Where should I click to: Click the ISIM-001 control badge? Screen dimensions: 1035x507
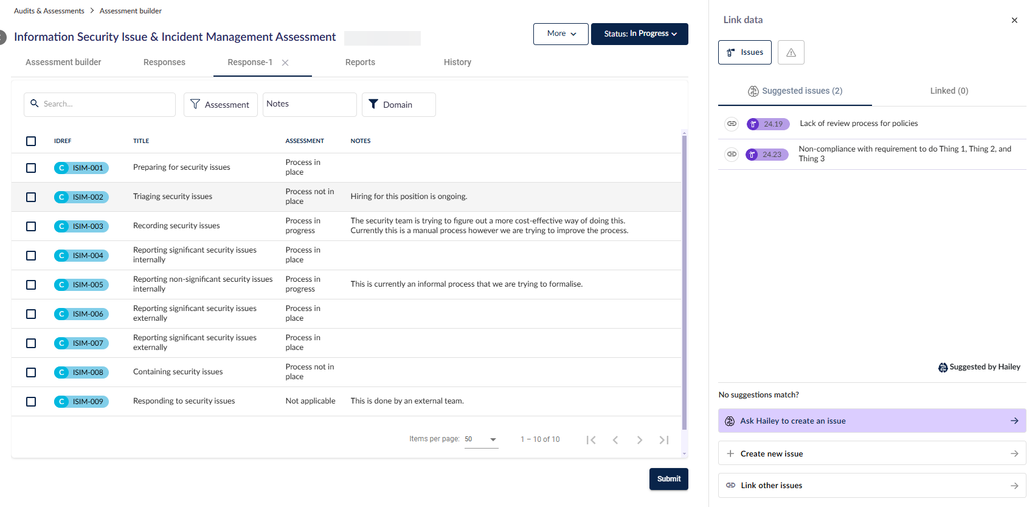point(81,168)
